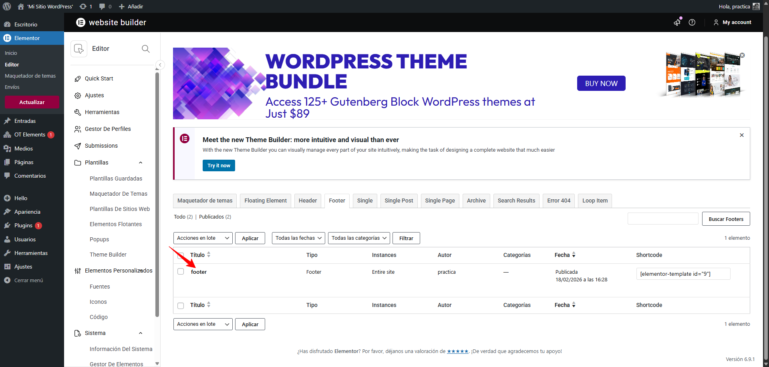Open Quick Start rocket item
Viewport: 769px width, 367px height.
99,78
